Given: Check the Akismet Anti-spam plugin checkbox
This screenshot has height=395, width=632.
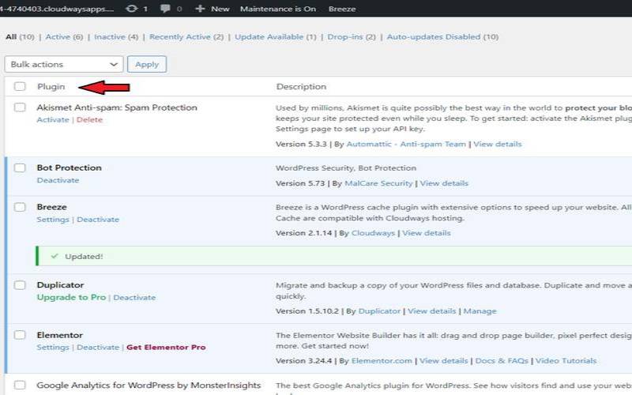Looking at the screenshot, I should coord(20,107).
